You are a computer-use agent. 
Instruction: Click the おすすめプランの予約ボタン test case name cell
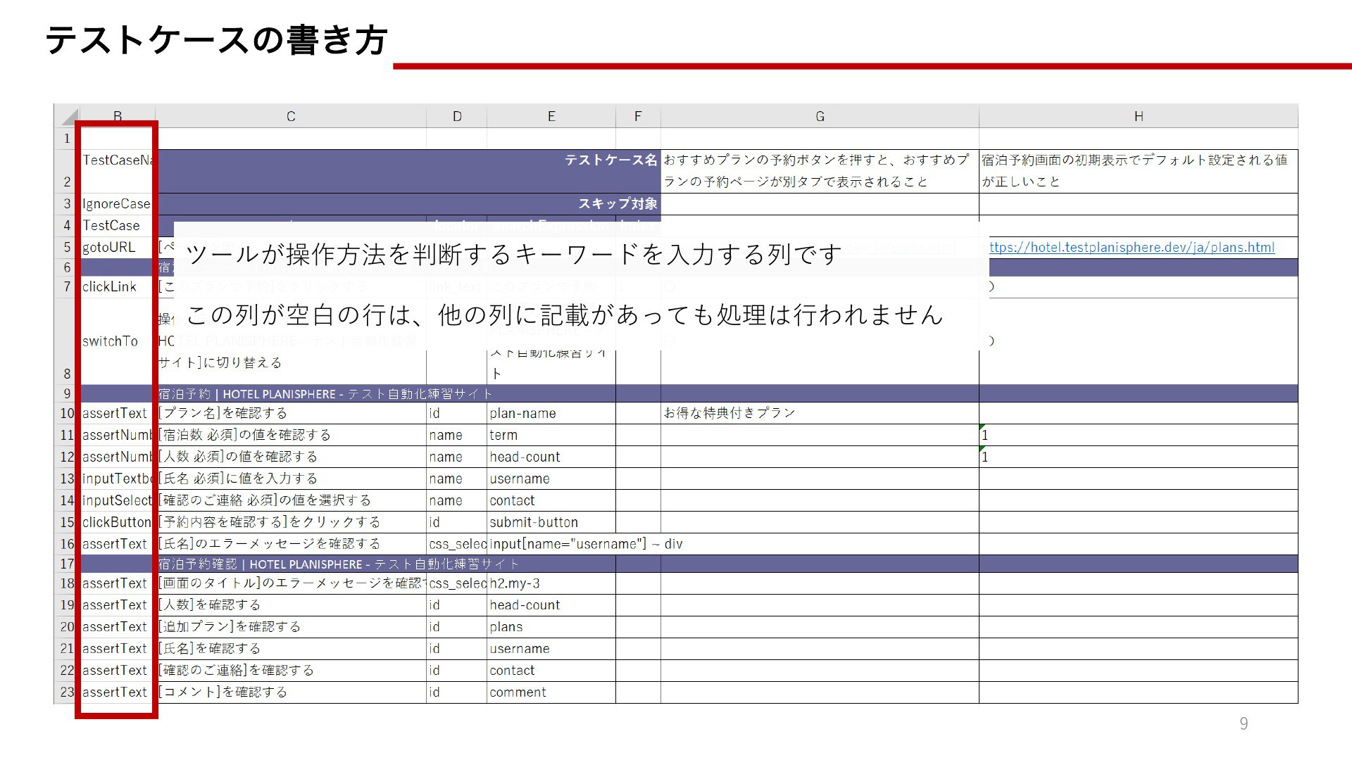tap(820, 171)
